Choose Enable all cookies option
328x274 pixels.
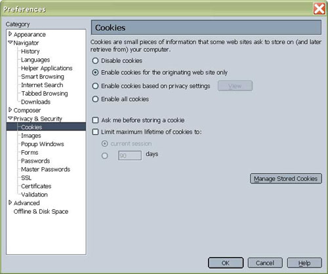95,99
